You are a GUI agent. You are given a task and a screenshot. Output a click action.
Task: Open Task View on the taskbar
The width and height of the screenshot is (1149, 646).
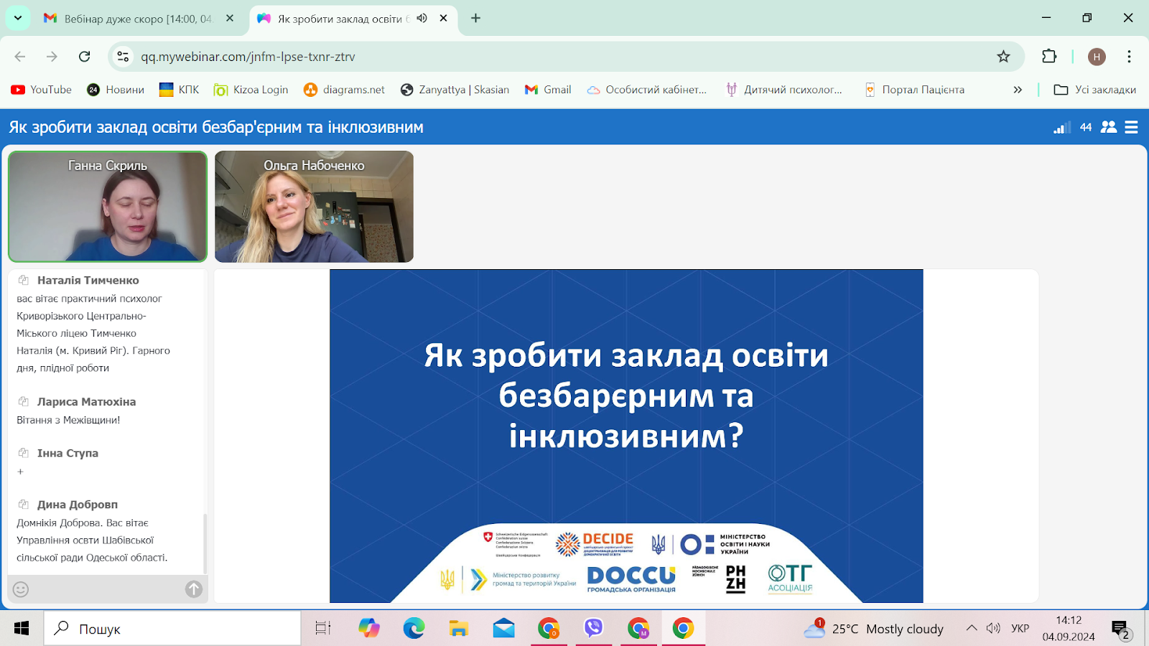pos(323,629)
